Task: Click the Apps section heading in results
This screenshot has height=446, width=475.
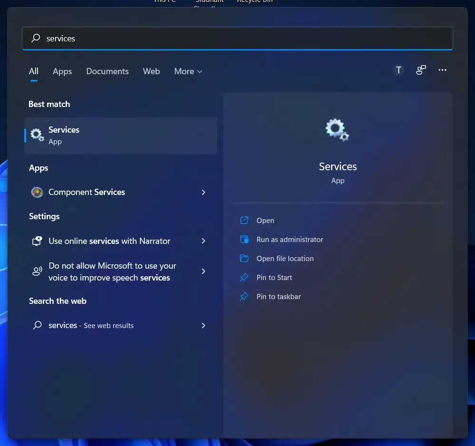Action: point(38,168)
